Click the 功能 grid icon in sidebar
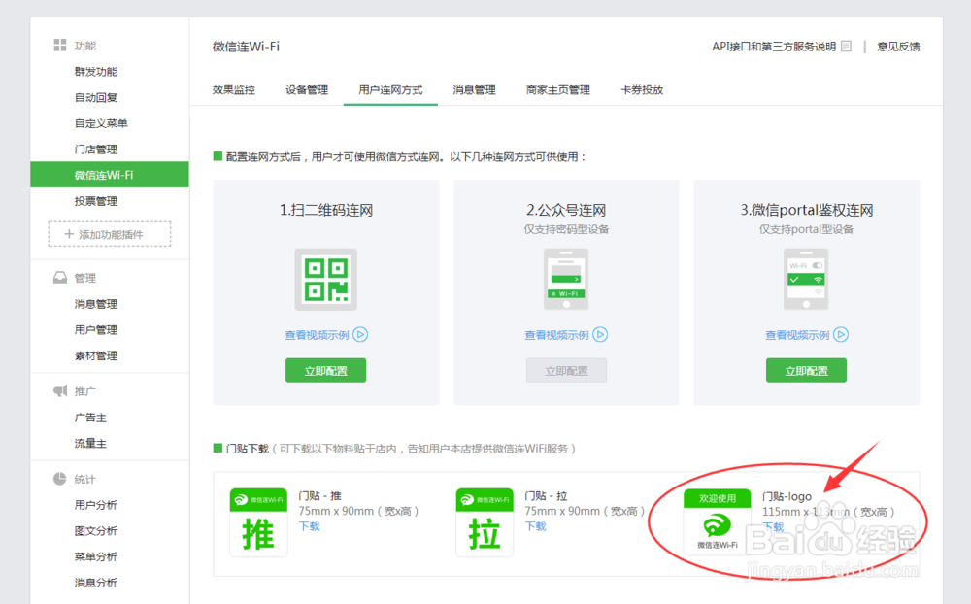 [60, 46]
